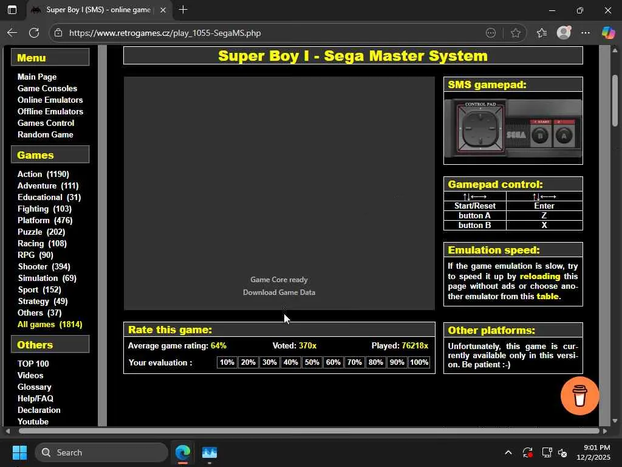This screenshot has width=622, height=467.
Task: Open Games Control menu link
Action: click(46, 123)
